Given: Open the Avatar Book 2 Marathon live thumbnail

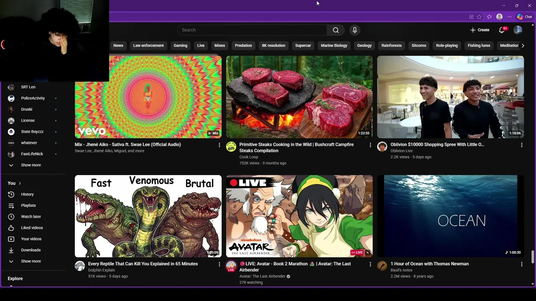Looking at the screenshot, I should [299, 216].
